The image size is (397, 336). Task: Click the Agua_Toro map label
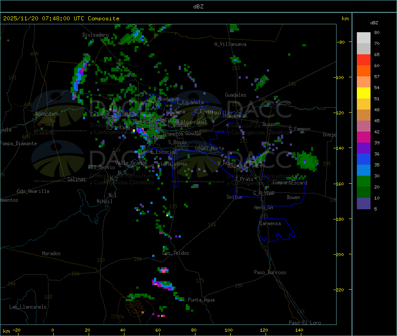(x=47, y=114)
